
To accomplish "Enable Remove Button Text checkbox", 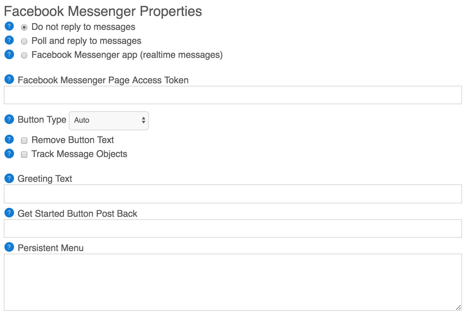I will 24,140.
